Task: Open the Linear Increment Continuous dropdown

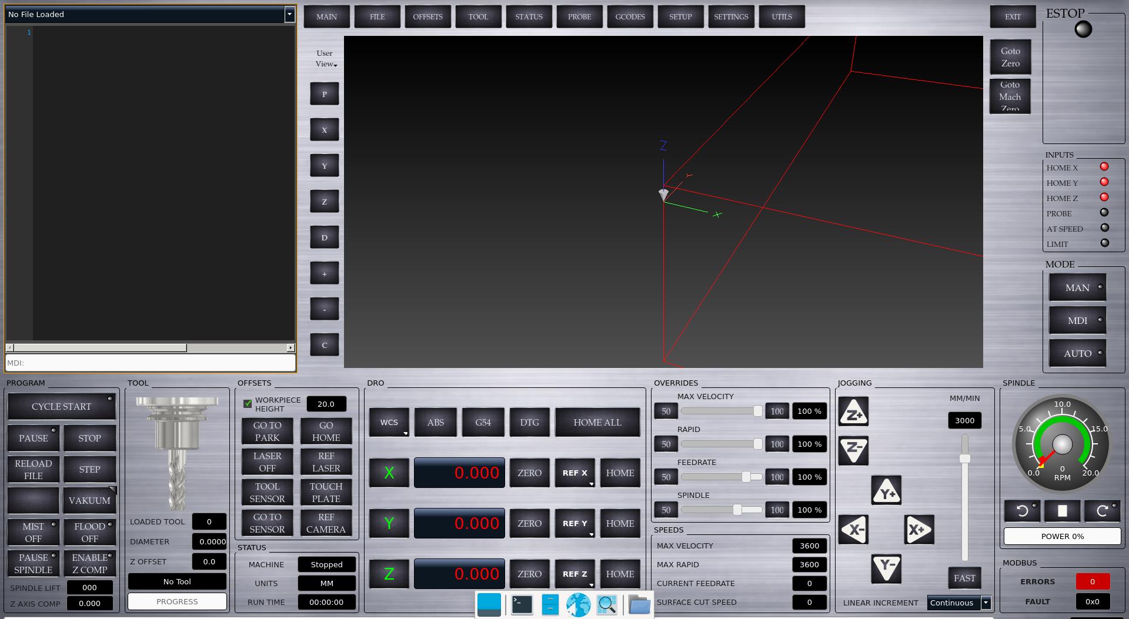Action: point(958,603)
